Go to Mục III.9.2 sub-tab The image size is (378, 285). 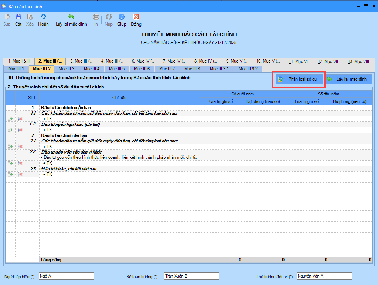click(x=248, y=69)
